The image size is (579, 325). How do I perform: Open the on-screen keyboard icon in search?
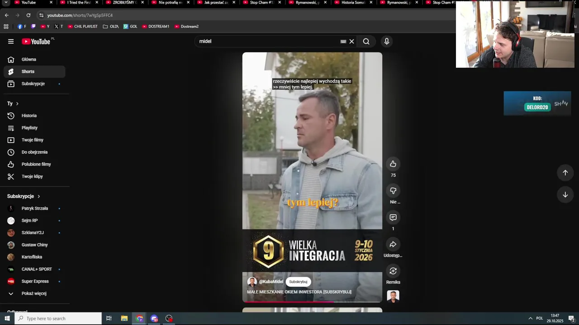point(343,42)
